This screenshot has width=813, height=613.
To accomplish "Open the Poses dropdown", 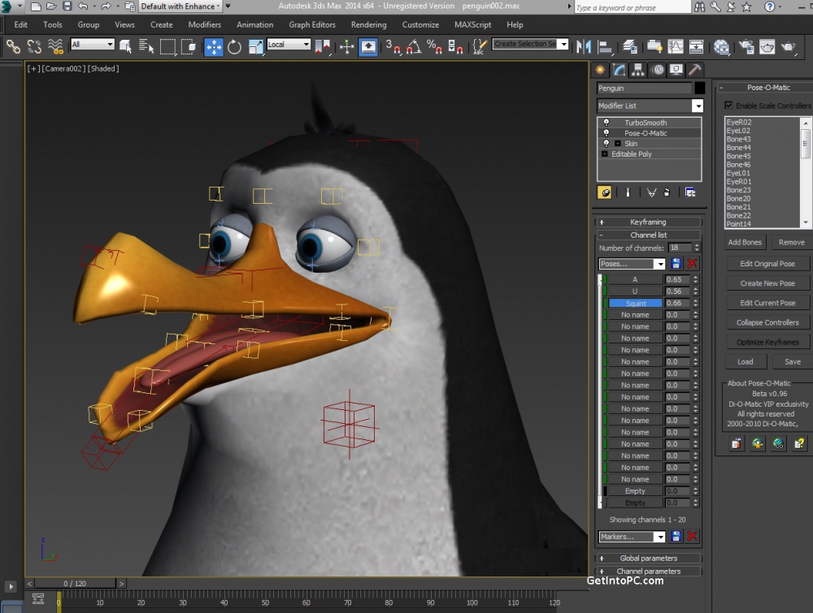I will (x=659, y=264).
